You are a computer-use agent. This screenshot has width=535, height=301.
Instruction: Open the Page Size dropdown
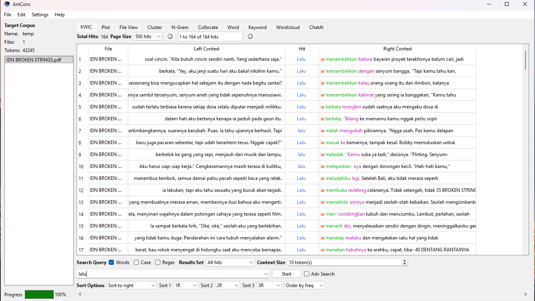148,37
